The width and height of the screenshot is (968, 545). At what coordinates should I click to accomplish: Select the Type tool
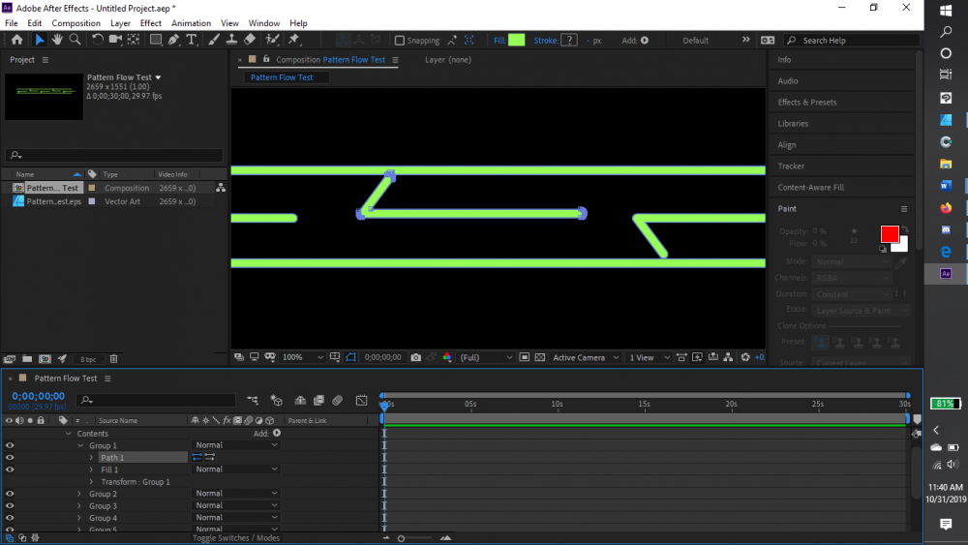pos(191,40)
